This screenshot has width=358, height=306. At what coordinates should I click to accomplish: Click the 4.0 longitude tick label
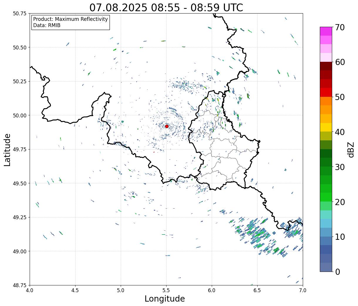pyautogui.click(x=30, y=290)
